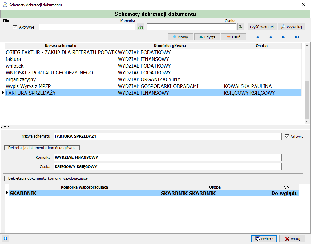Cancel dialog with Anuluj button
This screenshot has height=244, width=311.
(x=292, y=239)
